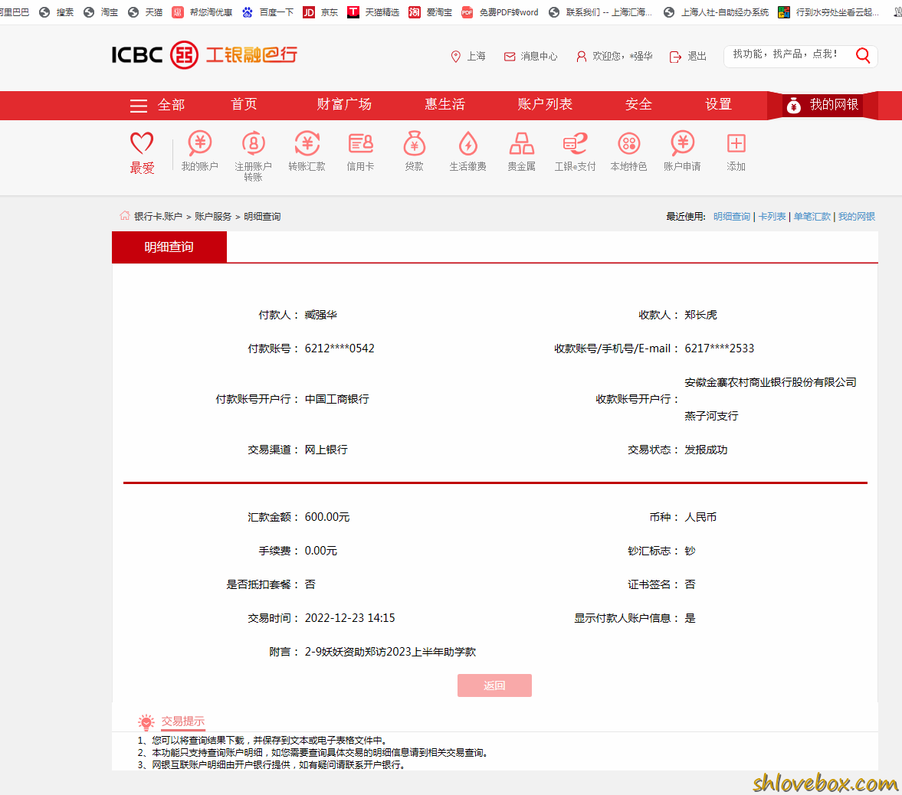Click recent-use link 我的网银

click(857, 216)
